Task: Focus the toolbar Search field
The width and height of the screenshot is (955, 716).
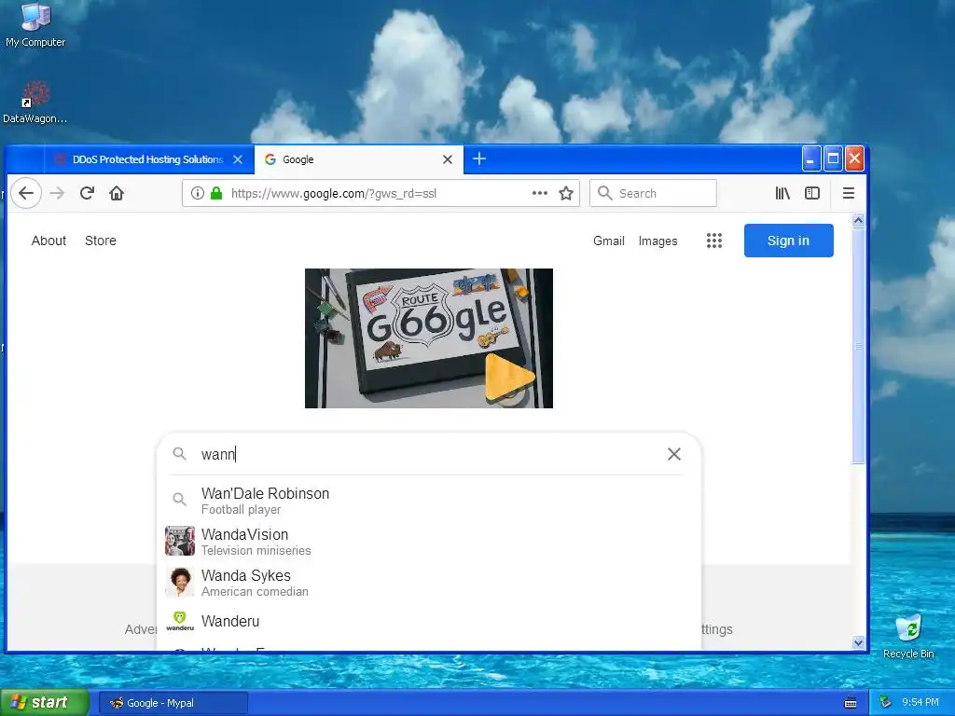Action: 654,194
